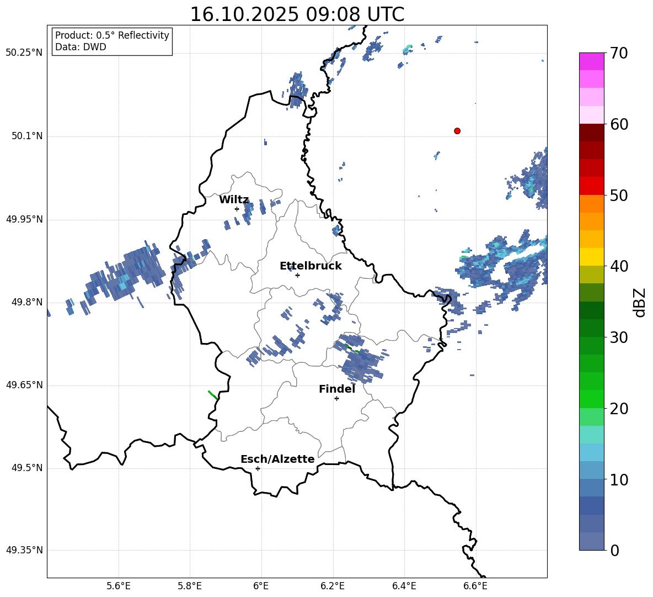The image size is (653, 597).
Task: Click the 20 tick label on colorbar
Action: [619, 409]
